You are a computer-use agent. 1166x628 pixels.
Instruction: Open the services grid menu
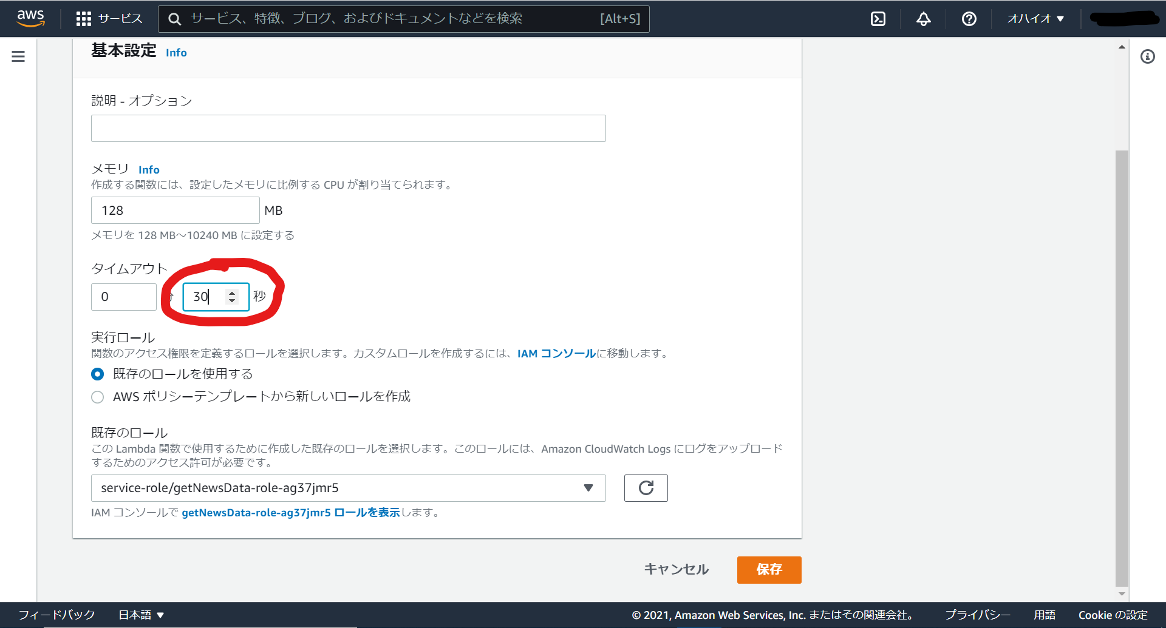coord(83,19)
